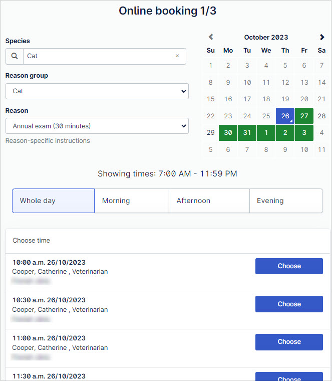Select green November 1 in the calendar

click(266, 133)
